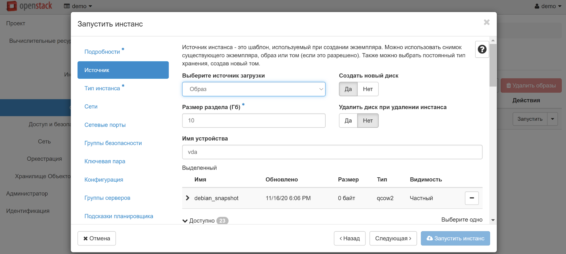The height and width of the screenshot is (254, 566).
Task: Close the launch instance dialog
Action: pyautogui.click(x=486, y=22)
